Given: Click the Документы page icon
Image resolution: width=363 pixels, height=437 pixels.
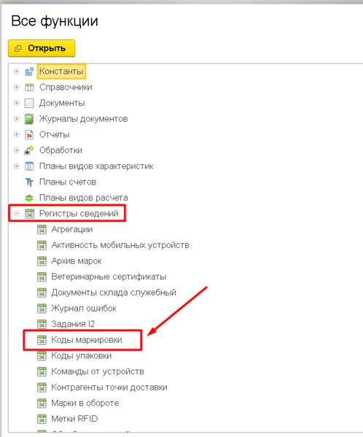Looking at the screenshot, I should coord(29,103).
